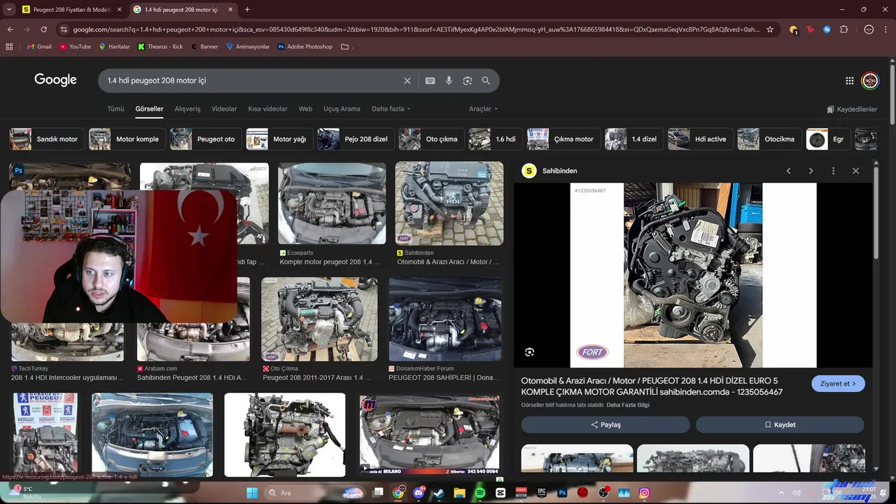Open the Oto Çıkma engine image result

click(319, 319)
